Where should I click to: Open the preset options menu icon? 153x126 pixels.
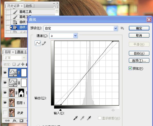point(122,28)
